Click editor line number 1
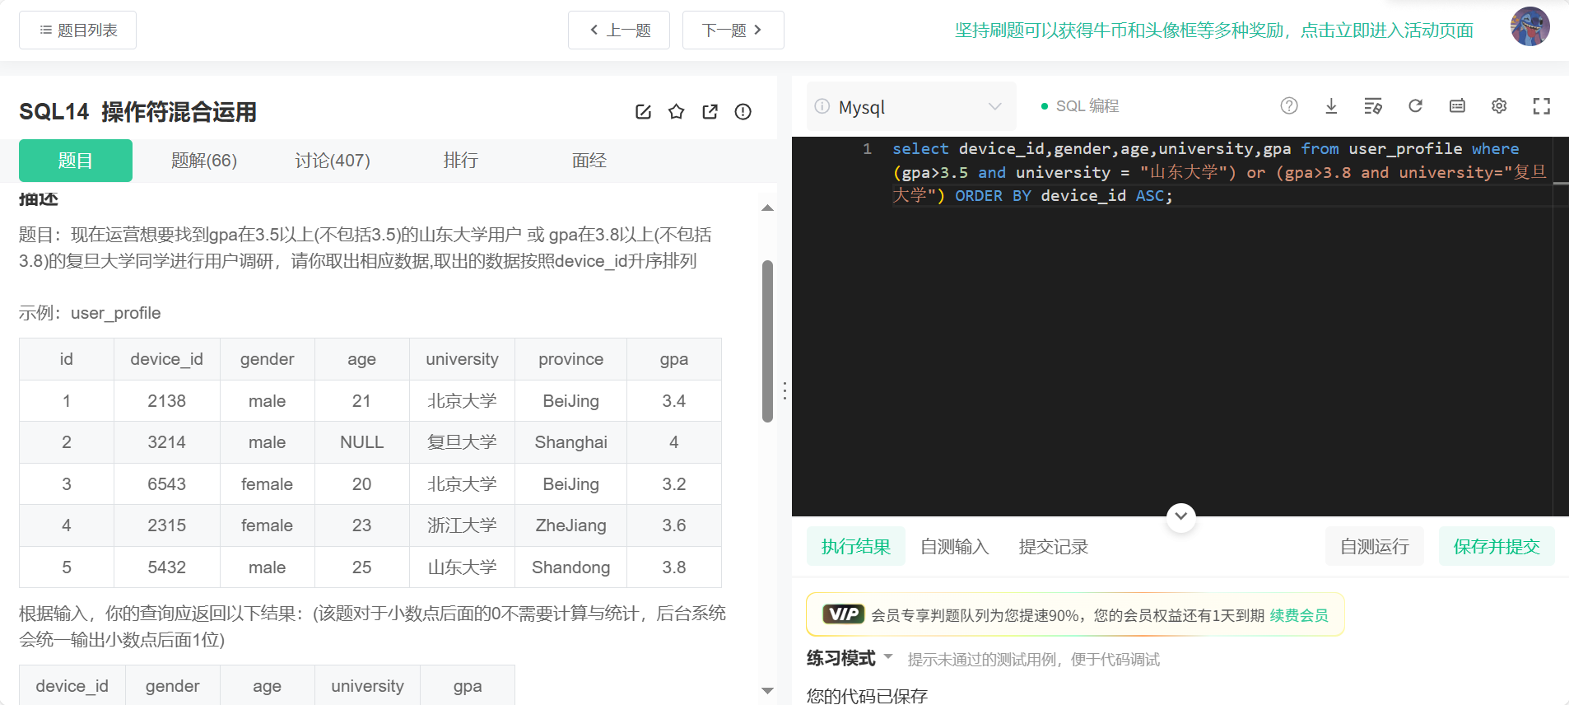The image size is (1569, 705). click(867, 149)
